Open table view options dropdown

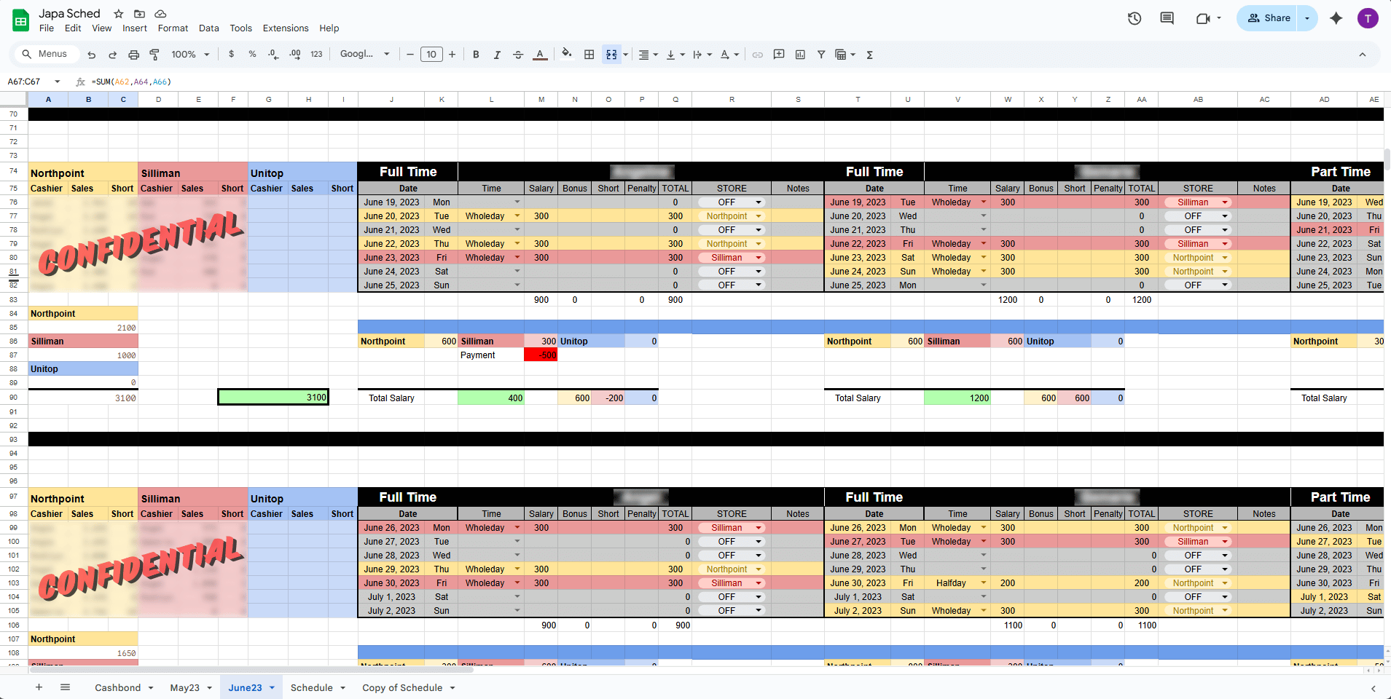[845, 55]
